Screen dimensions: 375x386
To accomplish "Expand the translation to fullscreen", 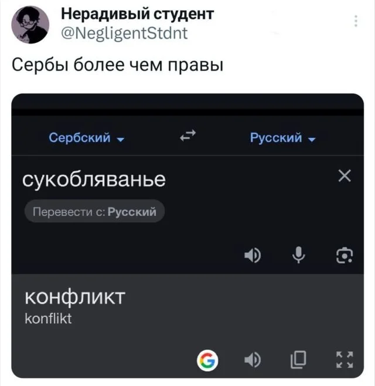I will point(345,360).
